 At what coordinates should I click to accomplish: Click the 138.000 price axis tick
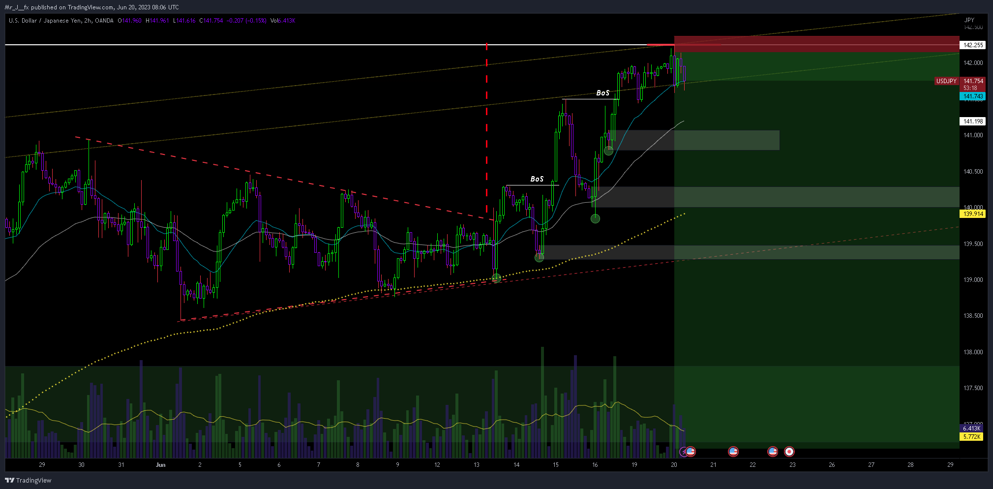pyautogui.click(x=973, y=352)
